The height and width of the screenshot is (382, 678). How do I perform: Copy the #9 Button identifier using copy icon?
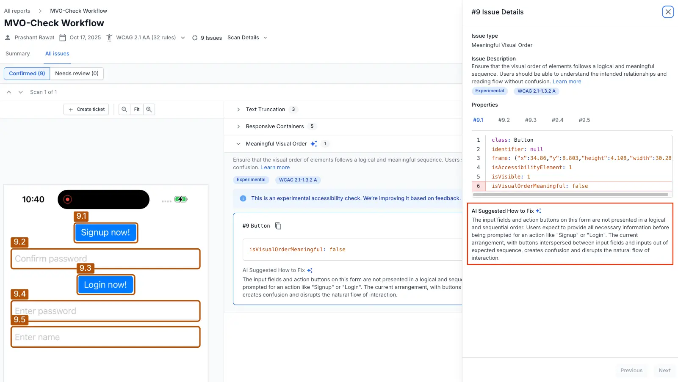pos(278,225)
